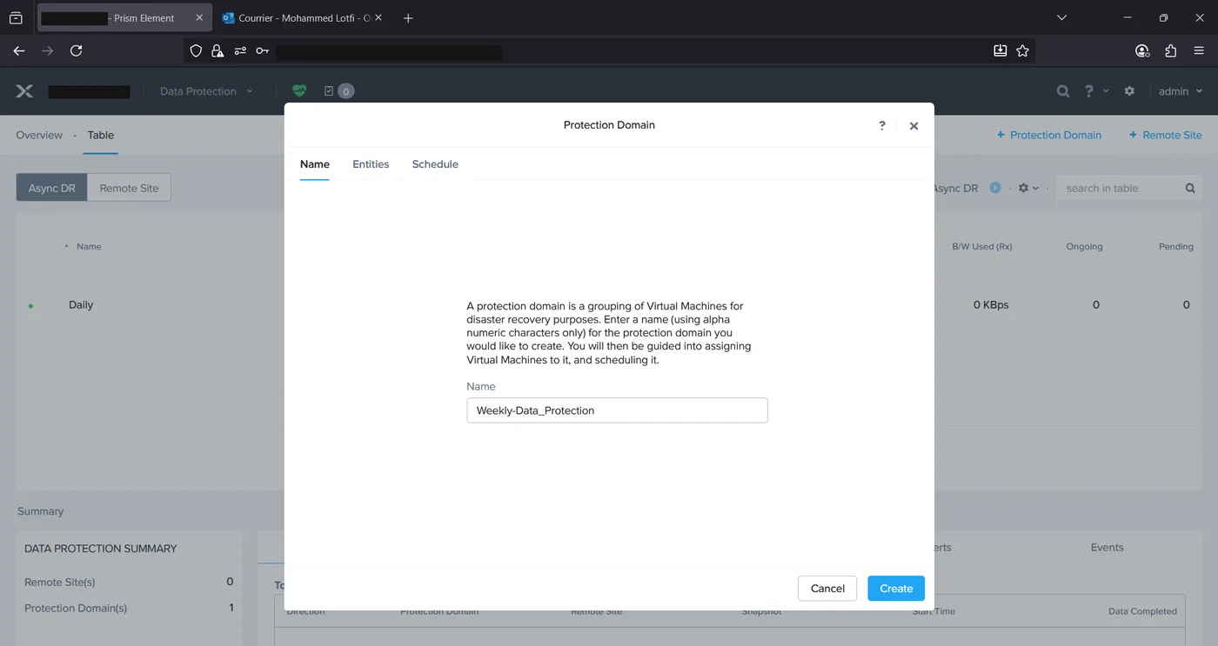
Task: Select the Async DR toggle button
Action: point(52,188)
